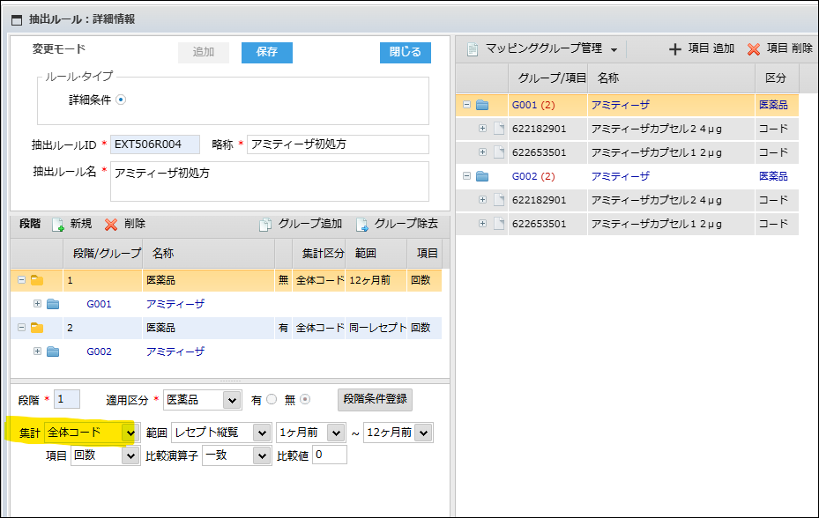Image resolution: width=819 pixels, height=518 pixels.
Task: Collapse the G002 (2) group in mapping panel
Action: coord(466,176)
